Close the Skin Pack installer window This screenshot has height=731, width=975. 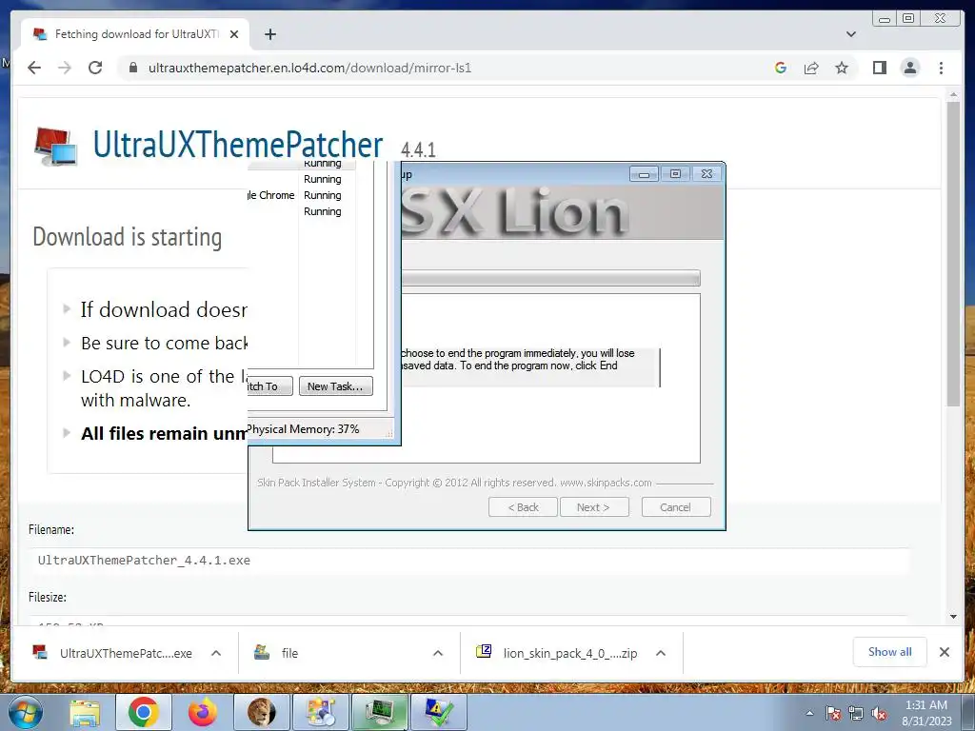[x=707, y=174]
